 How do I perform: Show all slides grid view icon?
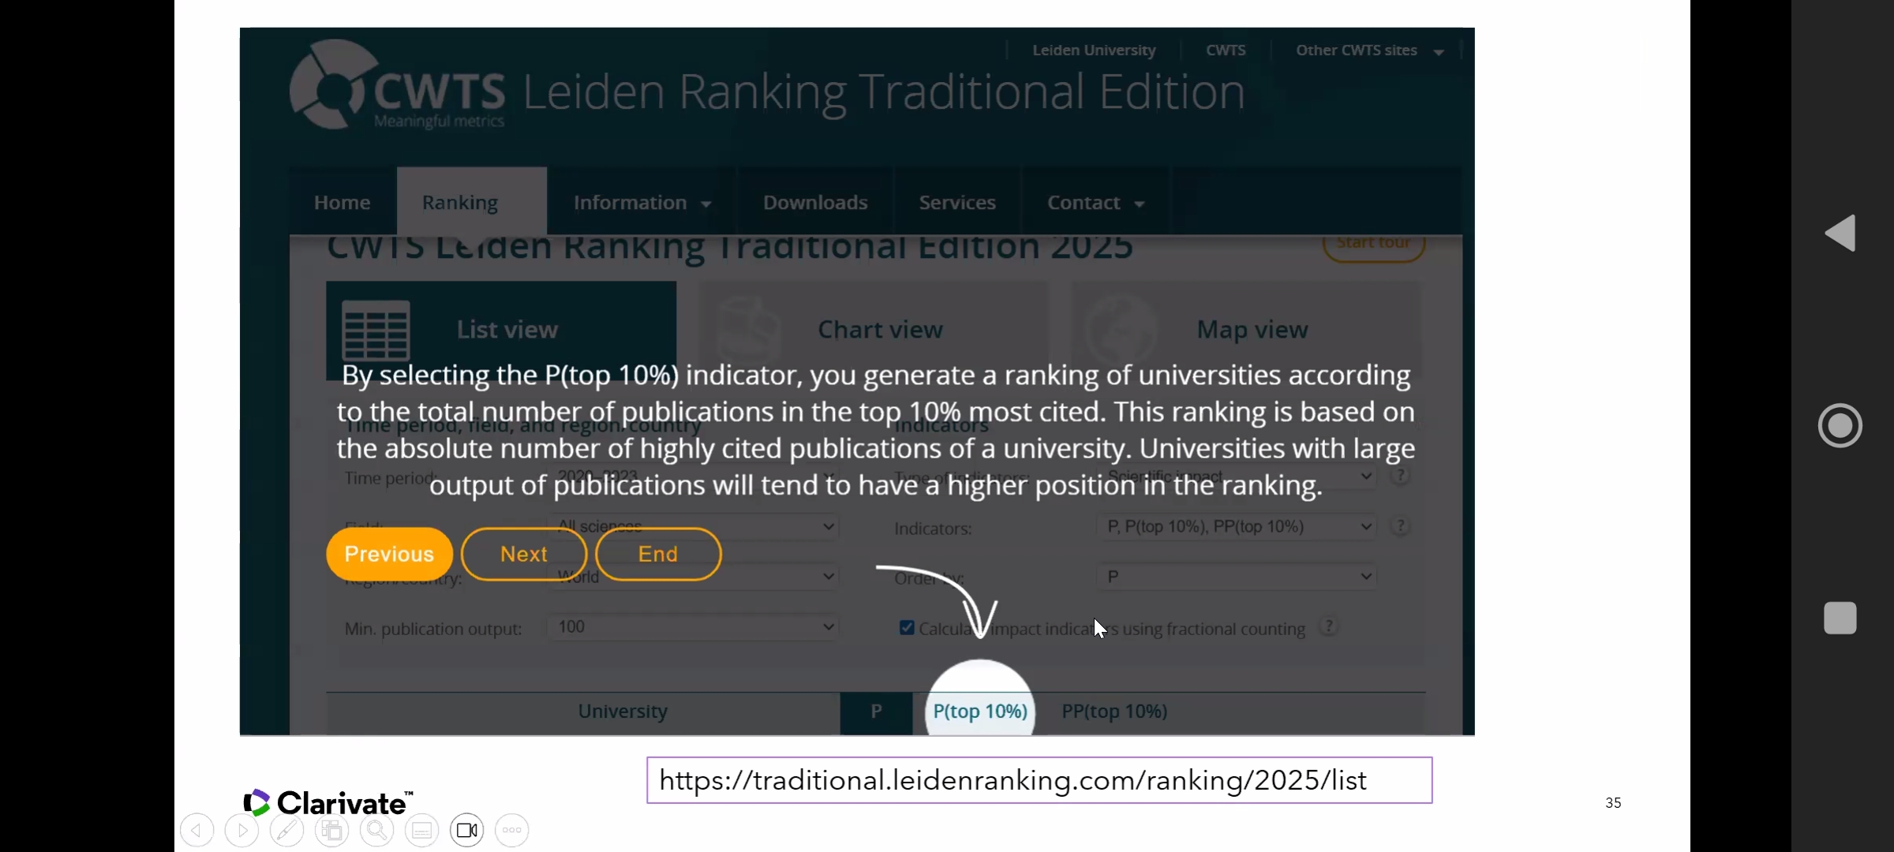pyautogui.click(x=331, y=830)
